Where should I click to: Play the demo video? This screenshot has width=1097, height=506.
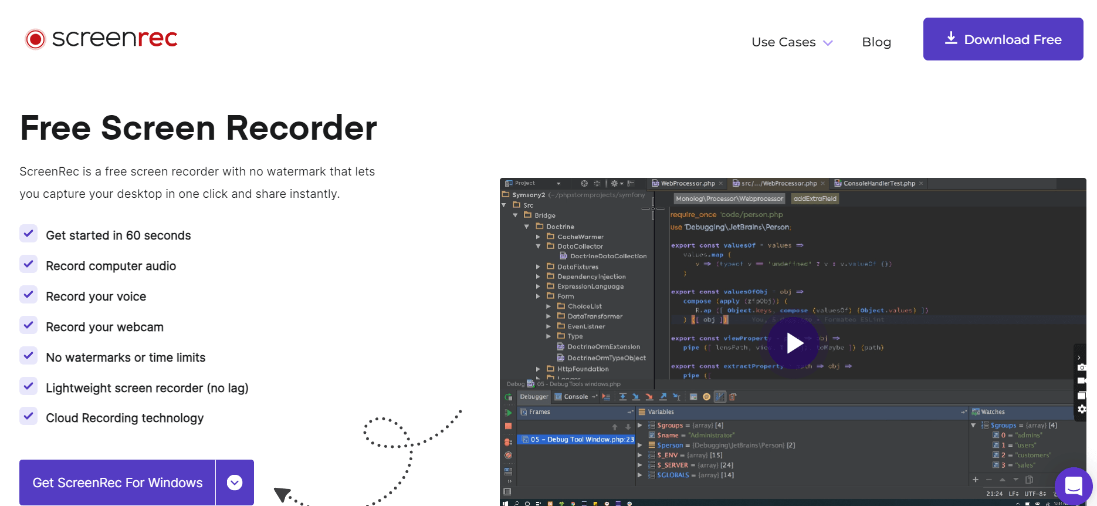coord(793,343)
